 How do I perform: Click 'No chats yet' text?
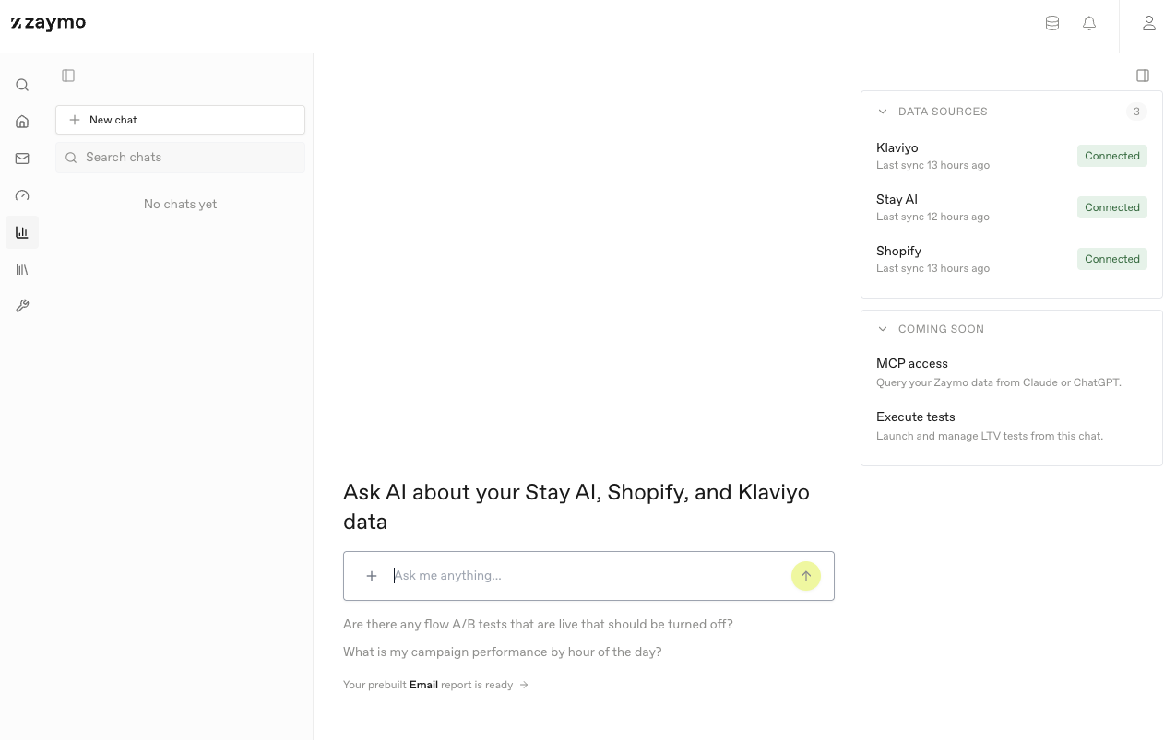180,204
